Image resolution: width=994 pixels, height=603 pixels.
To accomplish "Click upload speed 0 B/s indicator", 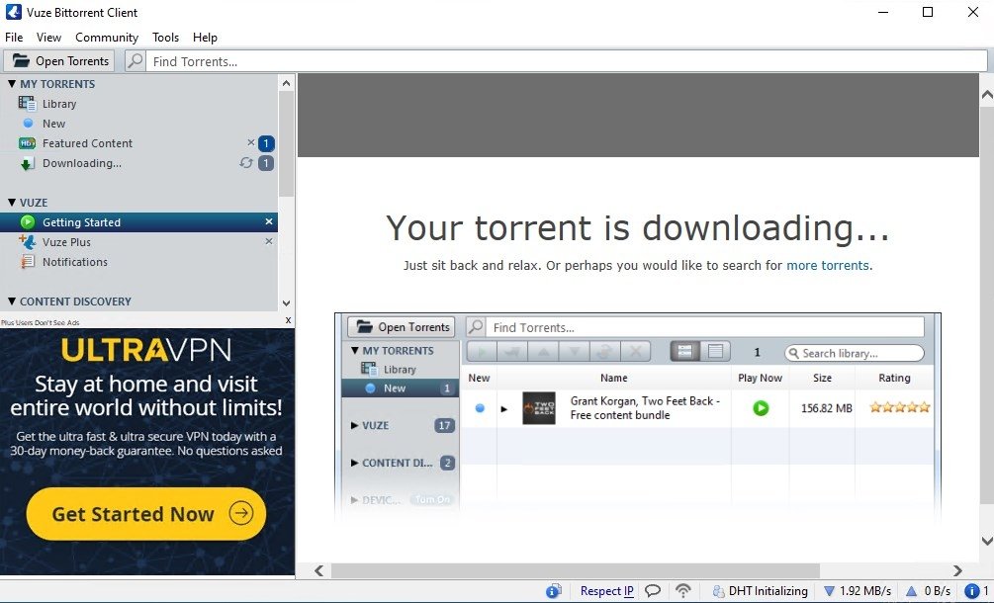I will 928,591.
